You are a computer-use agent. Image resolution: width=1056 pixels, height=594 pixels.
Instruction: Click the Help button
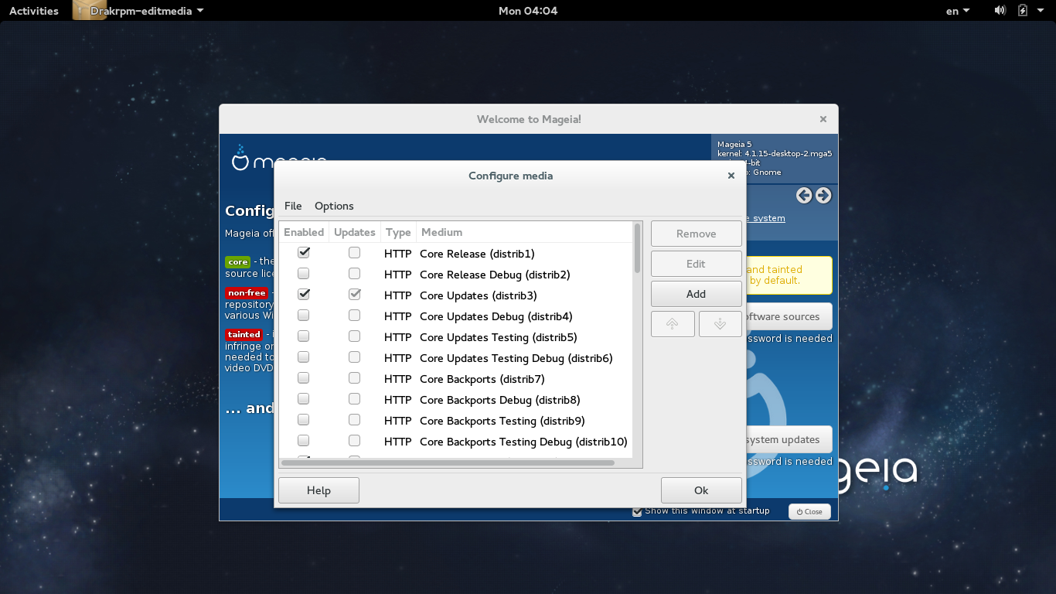pyautogui.click(x=319, y=490)
